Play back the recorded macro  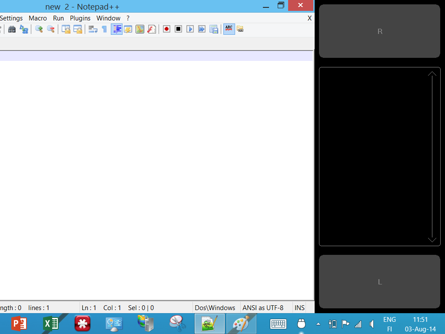pos(190,29)
